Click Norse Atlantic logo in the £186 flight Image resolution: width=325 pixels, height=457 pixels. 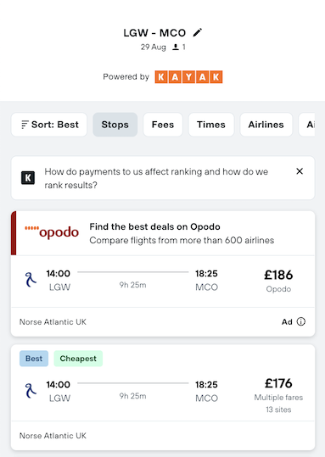(31, 280)
